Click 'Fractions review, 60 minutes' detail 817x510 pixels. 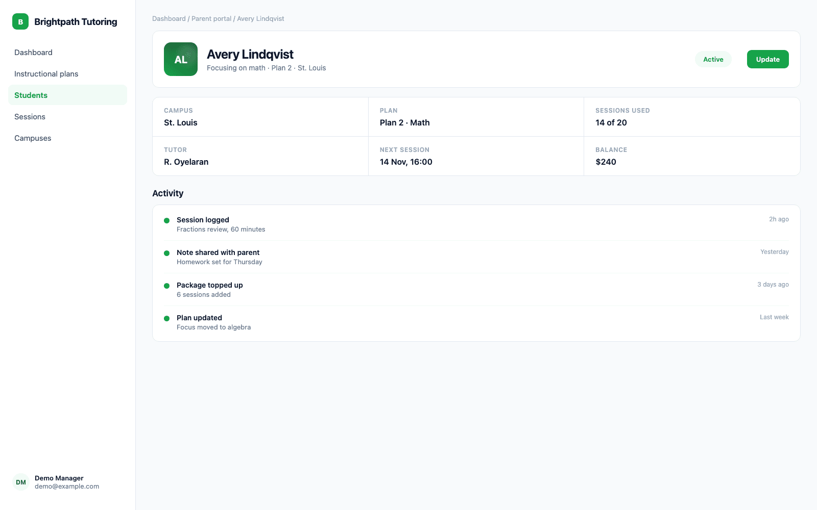pos(221,229)
